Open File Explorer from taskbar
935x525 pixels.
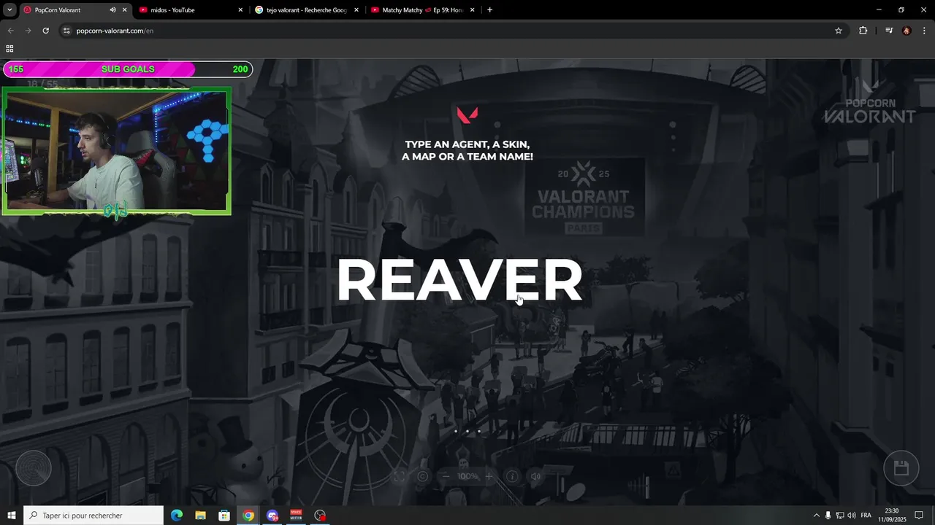pos(200,516)
